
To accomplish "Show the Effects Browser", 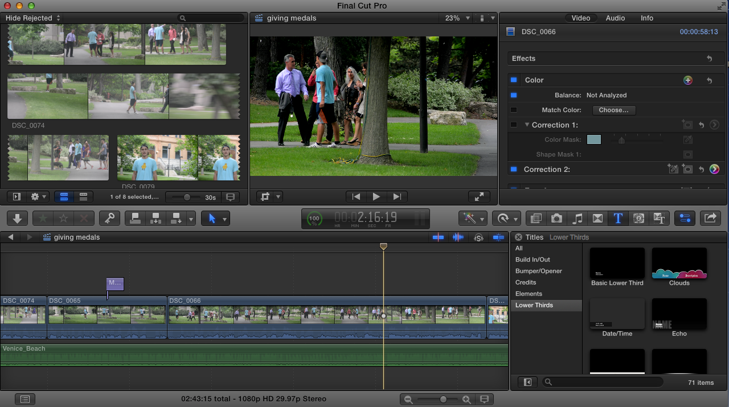I will pos(535,219).
